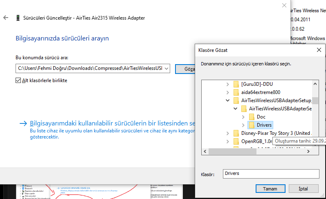Click the top-level AirTiesWirelessUSBAdapterSetup folder icon

pyautogui.click(x=236, y=101)
